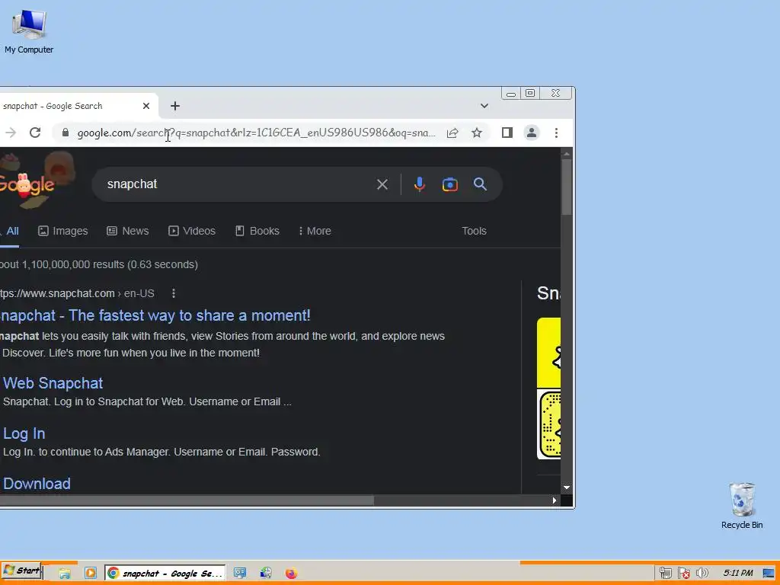Open a new Chrome tab

(x=175, y=106)
